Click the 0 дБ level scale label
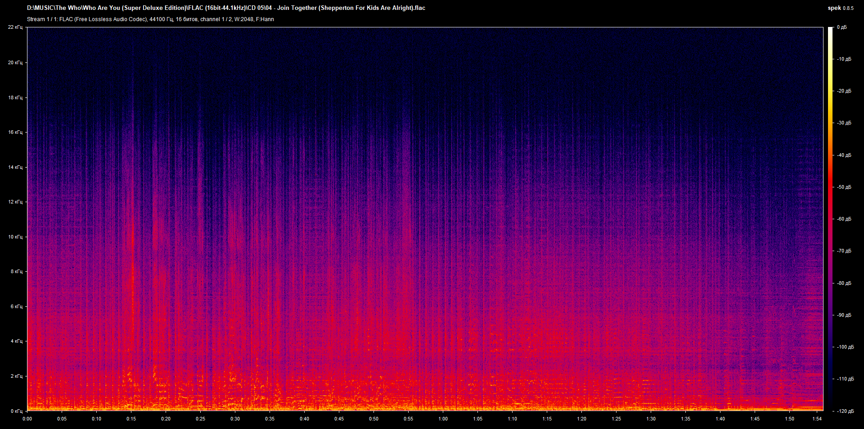Viewport: 864px width, 429px height. 841,27
